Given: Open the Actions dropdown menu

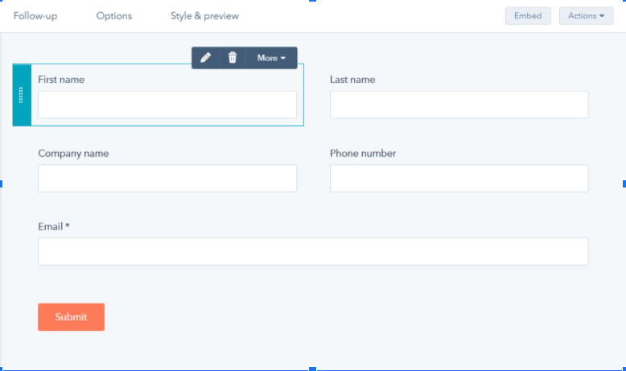Looking at the screenshot, I should point(586,16).
